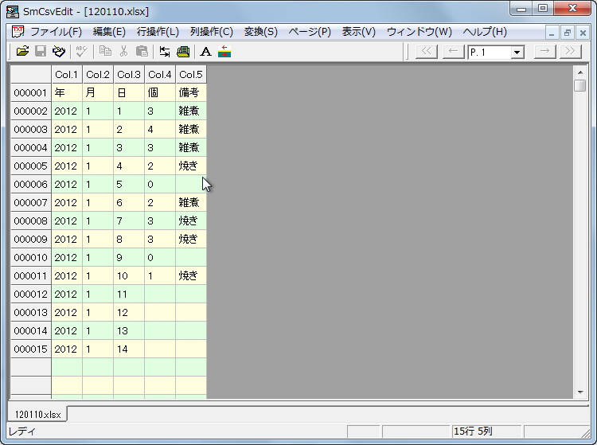The image size is (597, 445).
Task: Click the tab-arrows column width icon
Action: tap(165, 52)
